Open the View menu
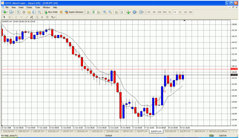The width and height of the screenshot is (239, 138). click(13, 7)
